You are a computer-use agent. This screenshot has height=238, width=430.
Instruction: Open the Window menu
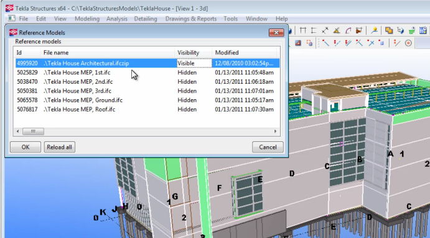click(256, 19)
